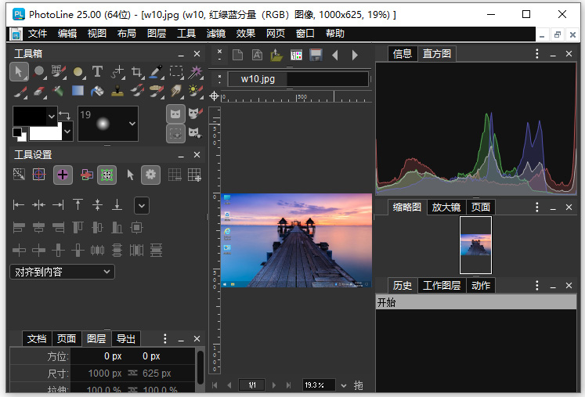Viewport: 585px width, 397px height.
Task: Toggle the purple plus tool setting button
Action: click(63, 175)
